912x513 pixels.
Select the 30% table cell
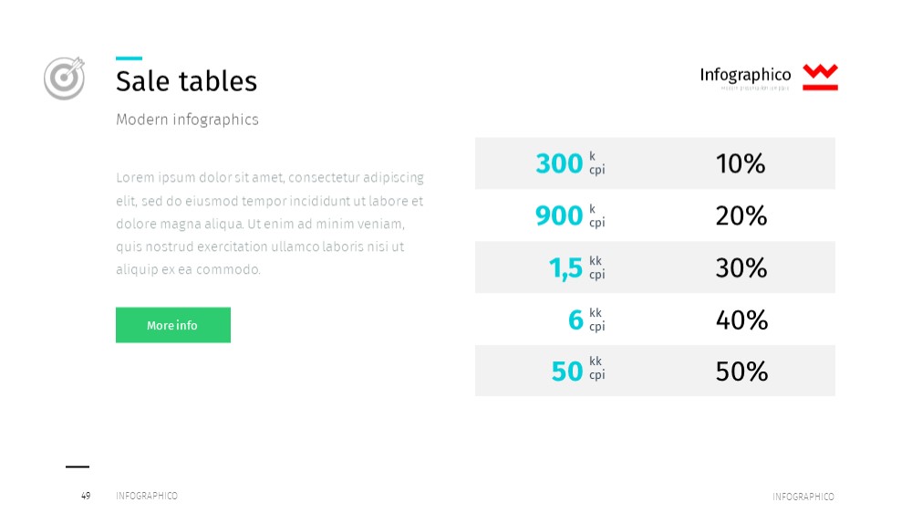[741, 267]
